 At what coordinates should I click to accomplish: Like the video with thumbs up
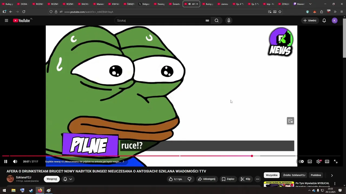176,179
